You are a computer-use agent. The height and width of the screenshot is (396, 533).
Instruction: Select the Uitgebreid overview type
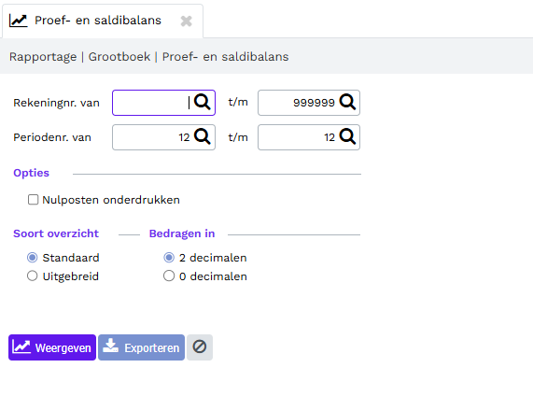click(33, 276)
